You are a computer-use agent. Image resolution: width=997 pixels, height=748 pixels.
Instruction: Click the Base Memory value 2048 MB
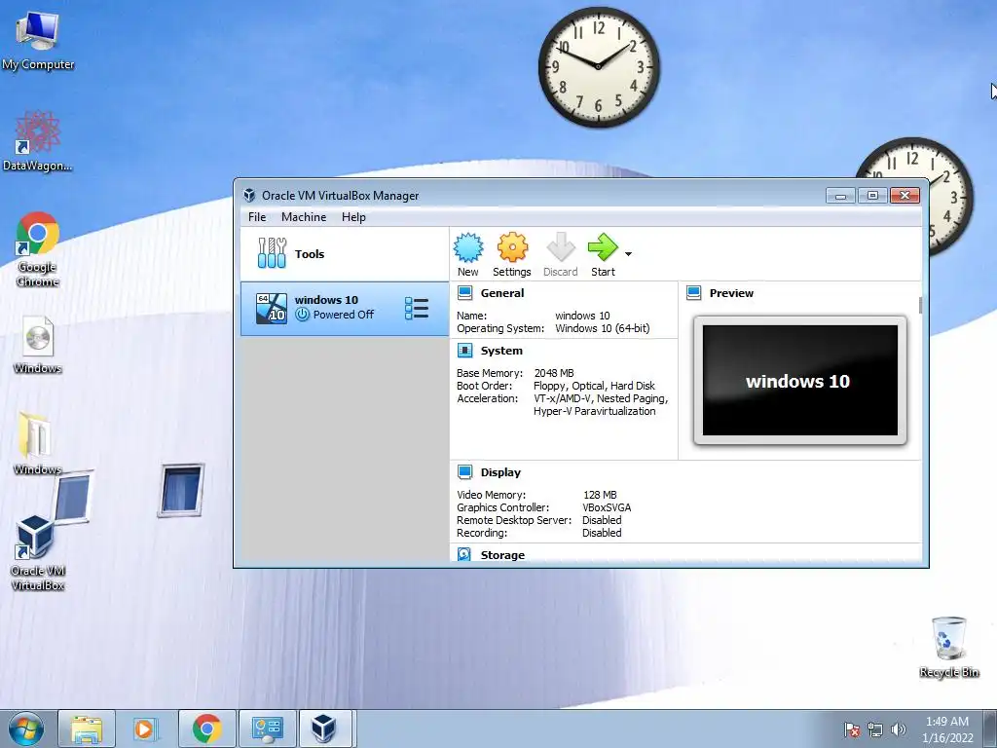click(x=554, y=373)
